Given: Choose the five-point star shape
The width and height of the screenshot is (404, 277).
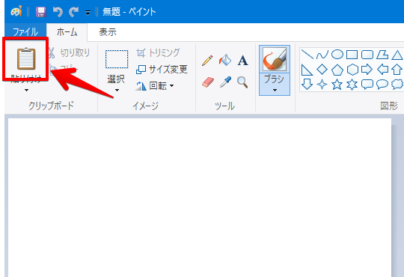Looking at the screenshot, I should click(x=337, y=84).
